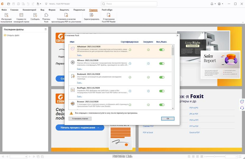Viewport: 245px width, 159px height.
Task: Open the Hand tool dropdown arrow
Action: 40,4
